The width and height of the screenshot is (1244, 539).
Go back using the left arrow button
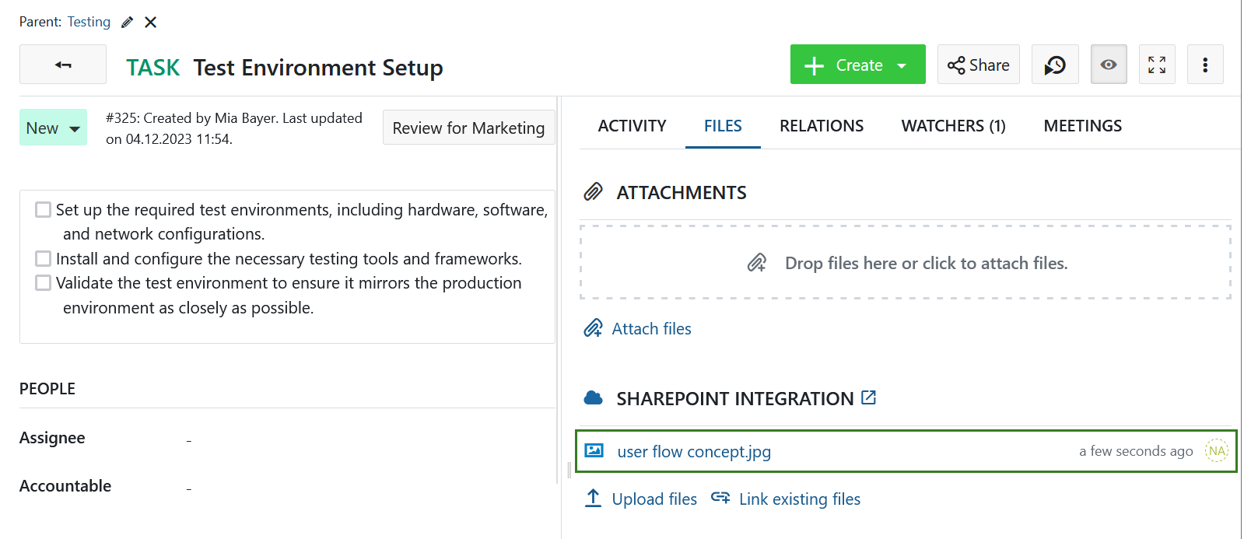(x=63, y=65)
